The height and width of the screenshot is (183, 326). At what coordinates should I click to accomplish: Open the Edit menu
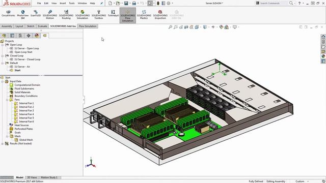46,3
